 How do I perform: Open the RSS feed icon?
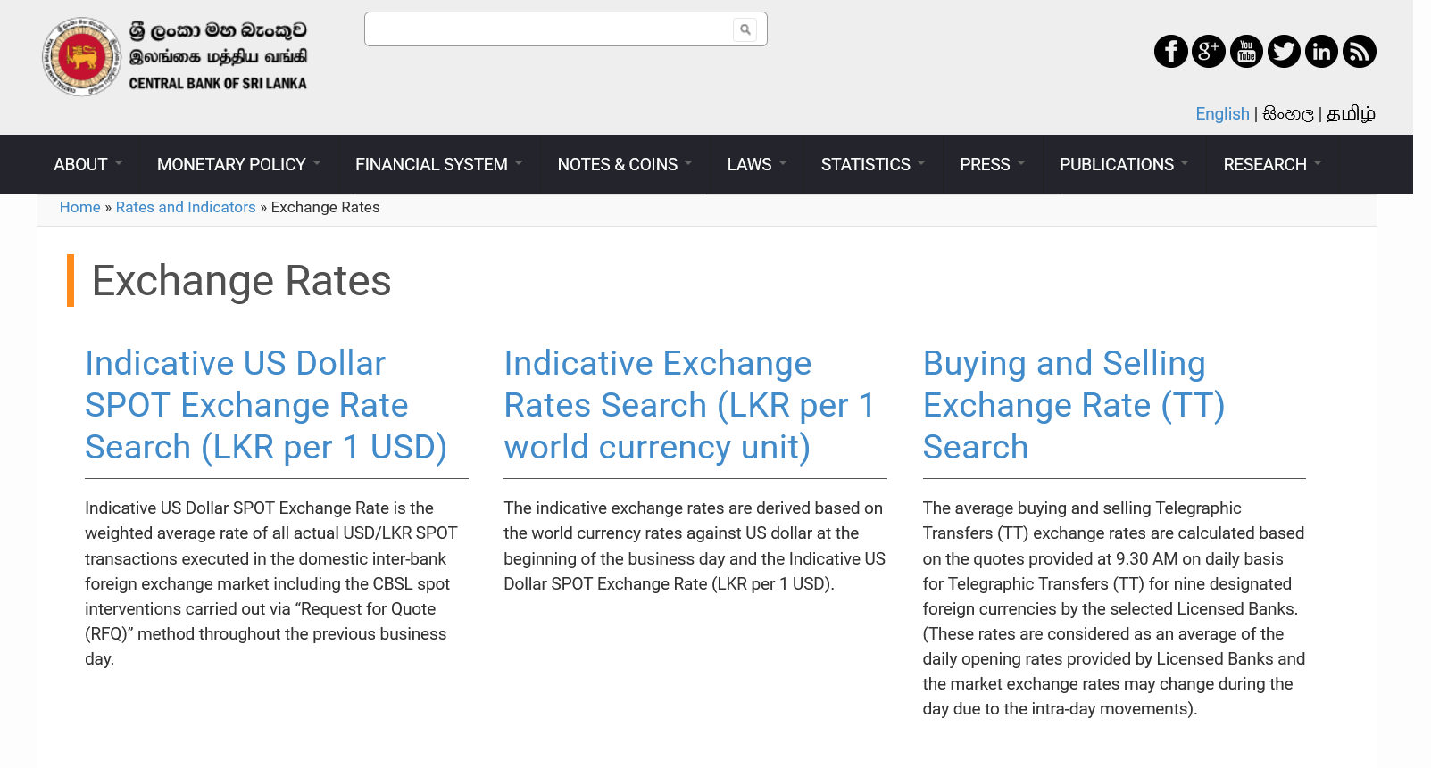[x=1359, y=52]
